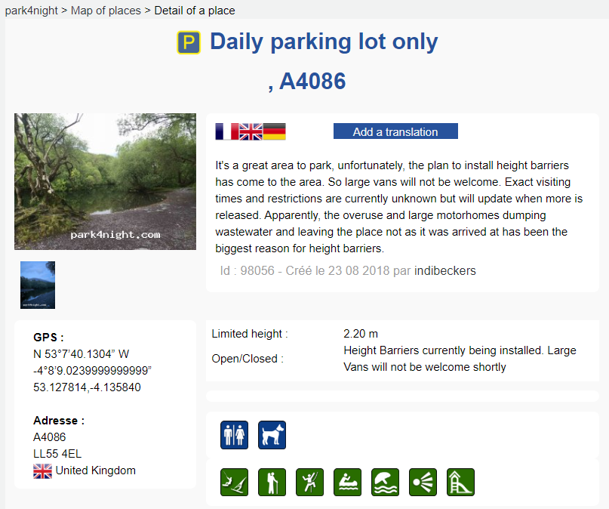Viewport: 609px width, 509px height.
Task: Open indibeckers user profile link
Action: [445, 270]
